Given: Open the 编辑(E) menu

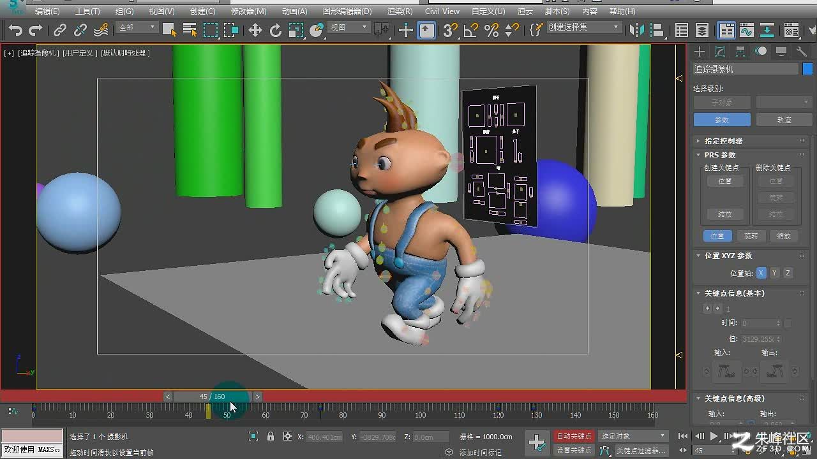Looking at the screenshot, I should [47, 11].
